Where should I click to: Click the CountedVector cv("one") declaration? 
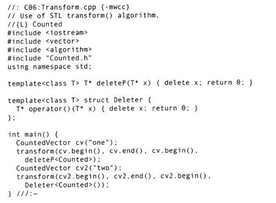(x=66, y=143)
